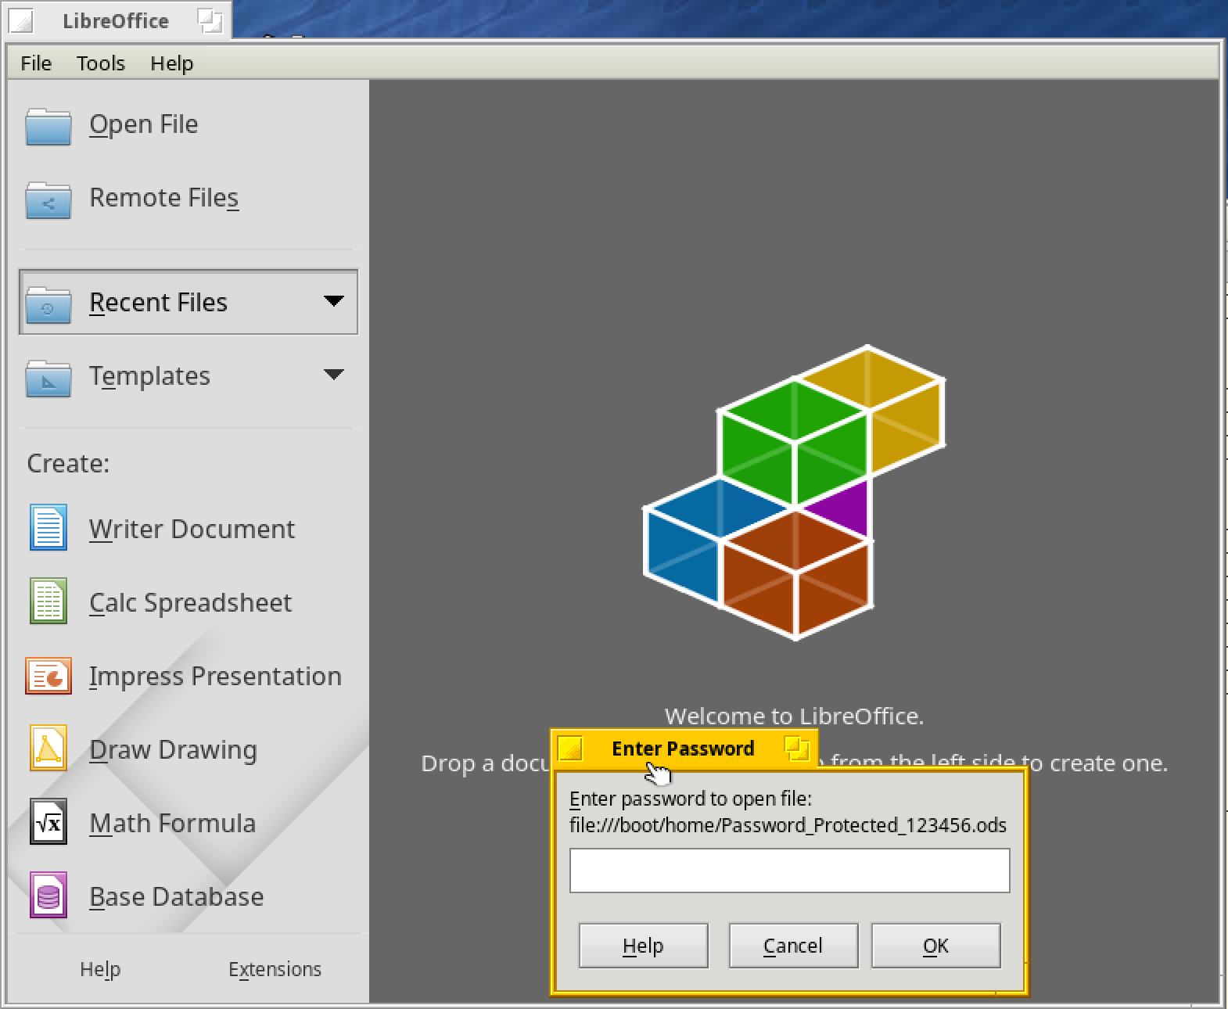Expand the Templates dropdown arrow

(334, 375)
